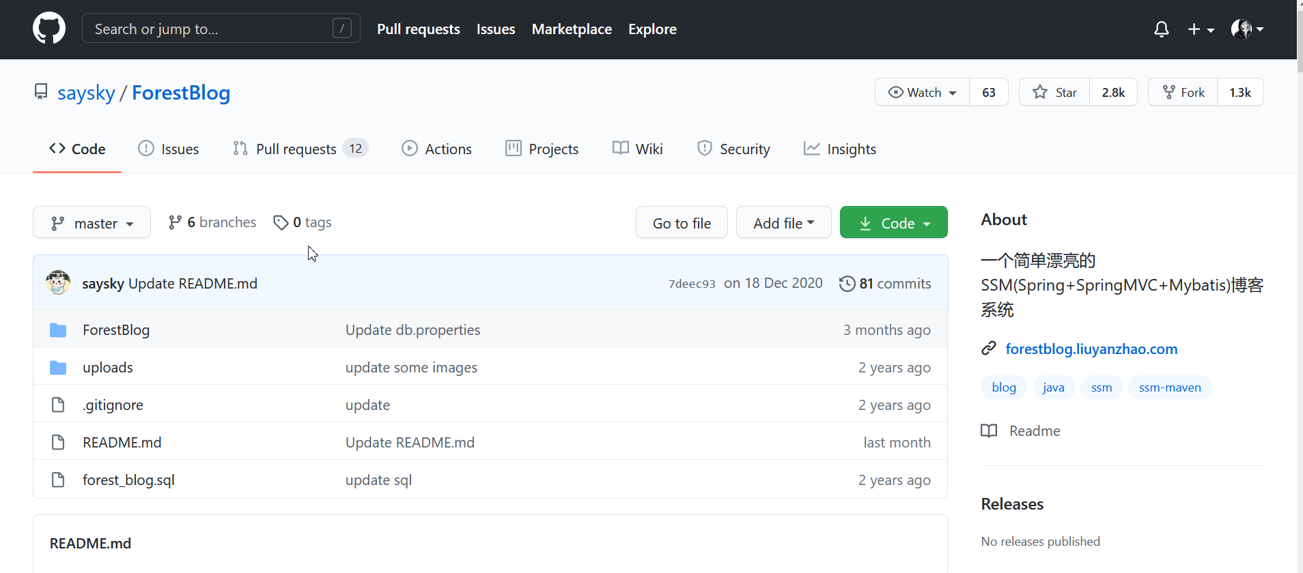Open the plus create-new menu
This screenshot has height=573, width=1303.
tap(1201, 29)
